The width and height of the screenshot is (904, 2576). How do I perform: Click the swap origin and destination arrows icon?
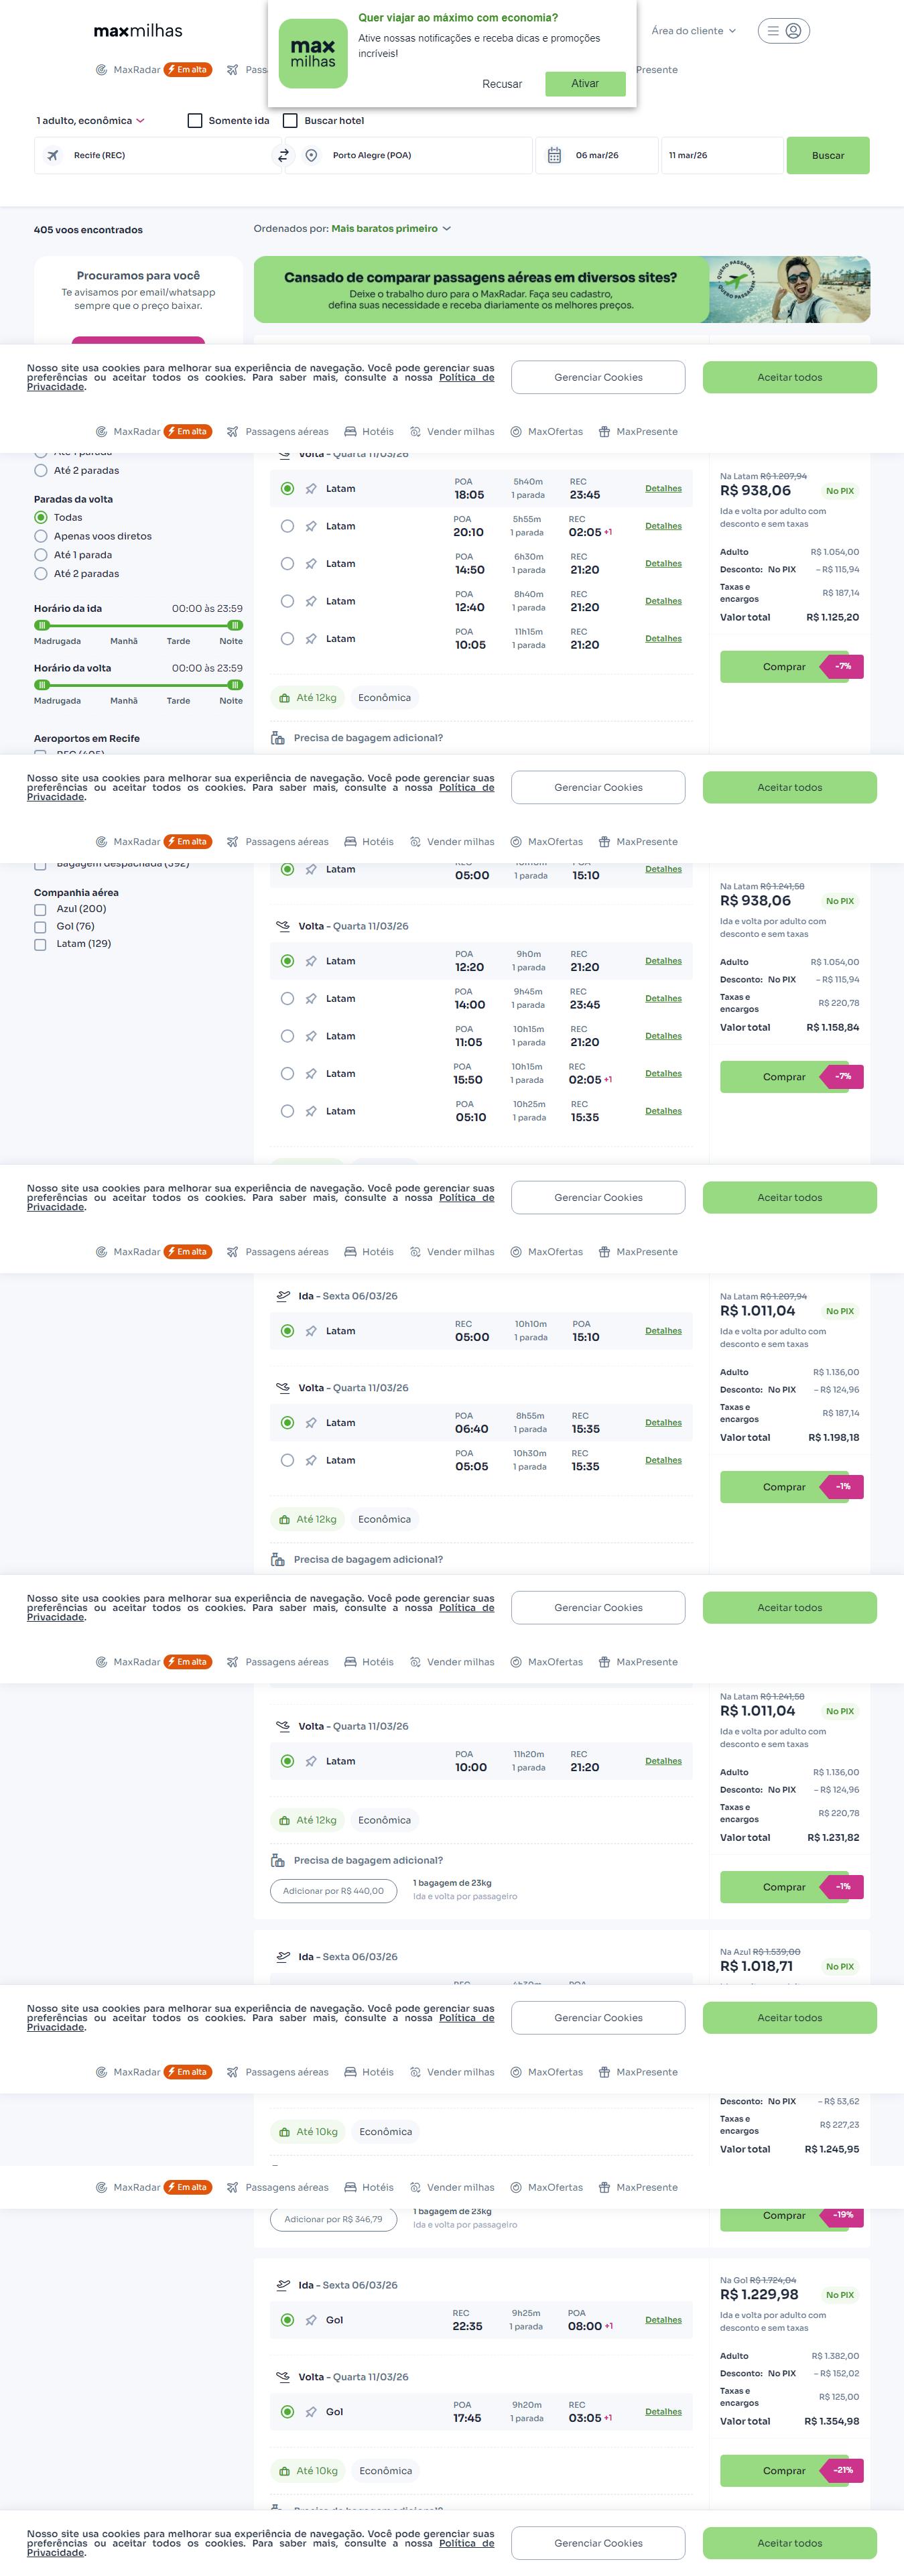(x=283, y=155)
